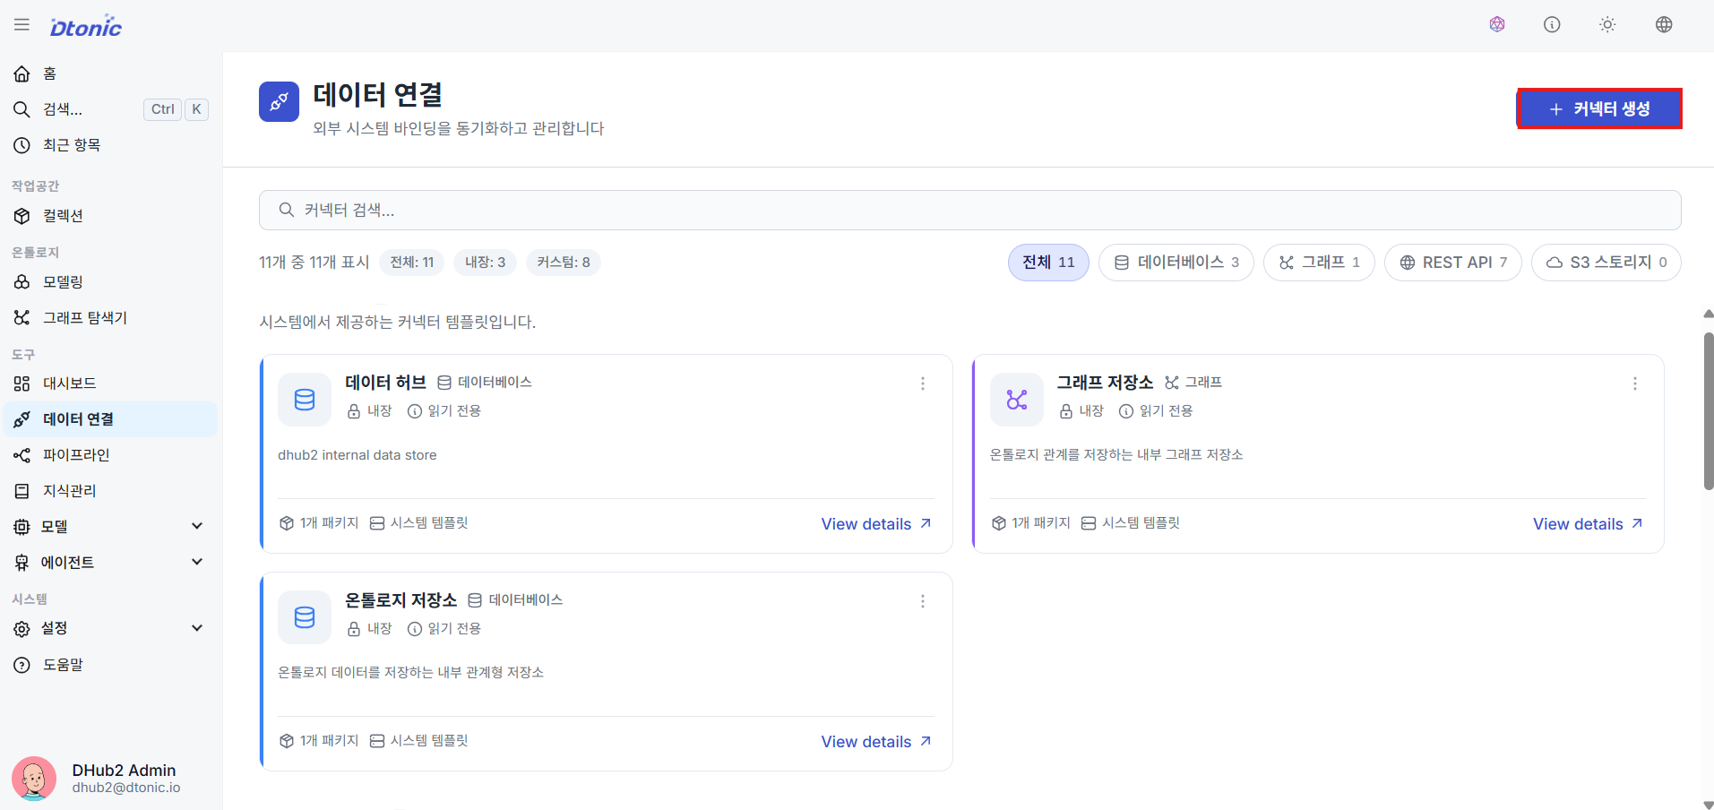Click the 내장 lock icon on 그래프 저장소
Viewport: 1714px width, 810px height.
click(x=1066, y=411)
